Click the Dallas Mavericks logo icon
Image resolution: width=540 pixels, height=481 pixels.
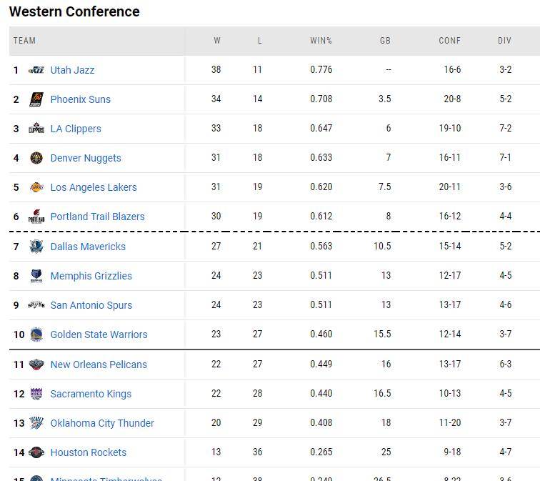click(36, 247)
